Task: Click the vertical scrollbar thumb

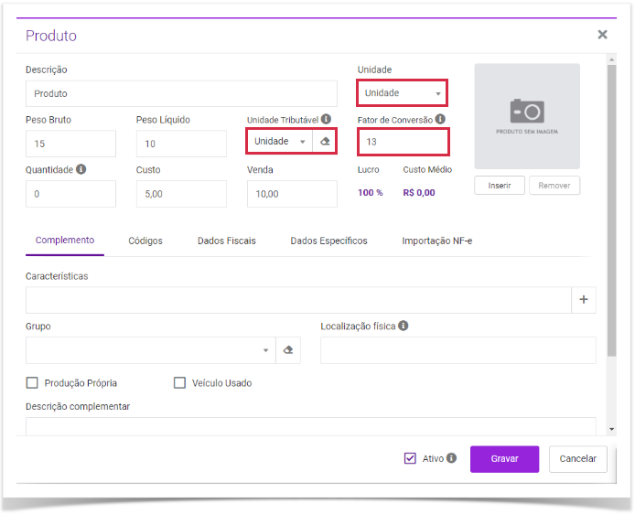Action: (x=611, y=210)
